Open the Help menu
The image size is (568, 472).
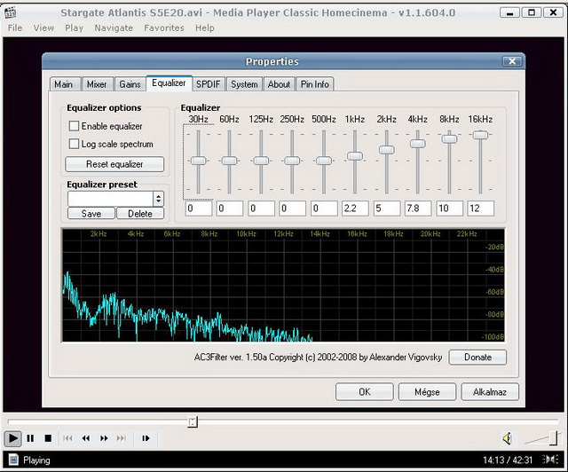[x=205, y=28]
